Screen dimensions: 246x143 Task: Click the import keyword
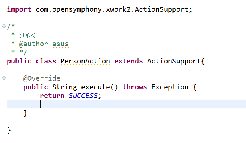point(19,9)
